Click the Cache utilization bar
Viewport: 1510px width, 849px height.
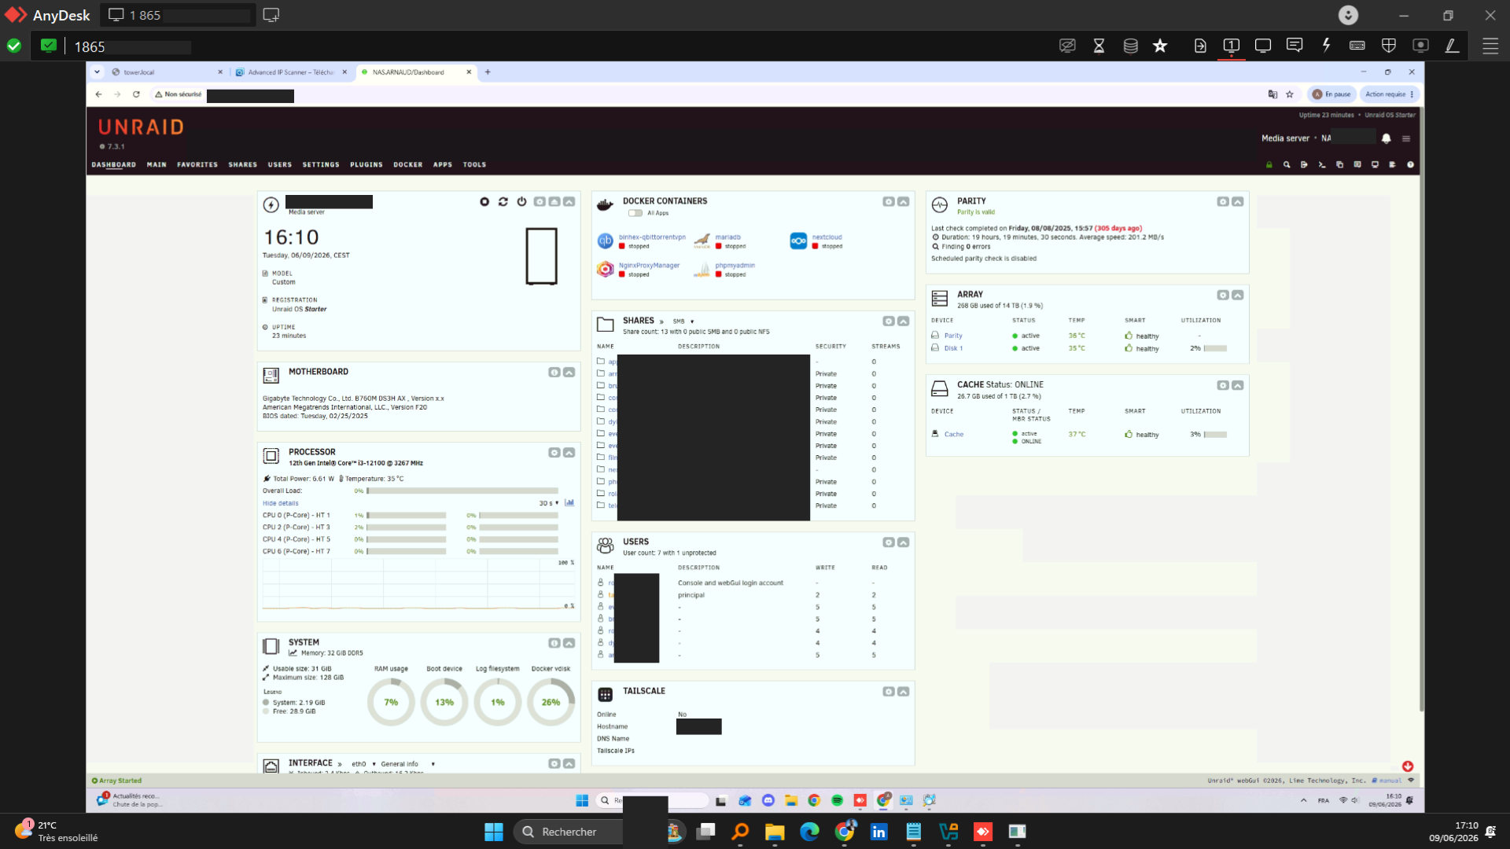[1215, 435]
